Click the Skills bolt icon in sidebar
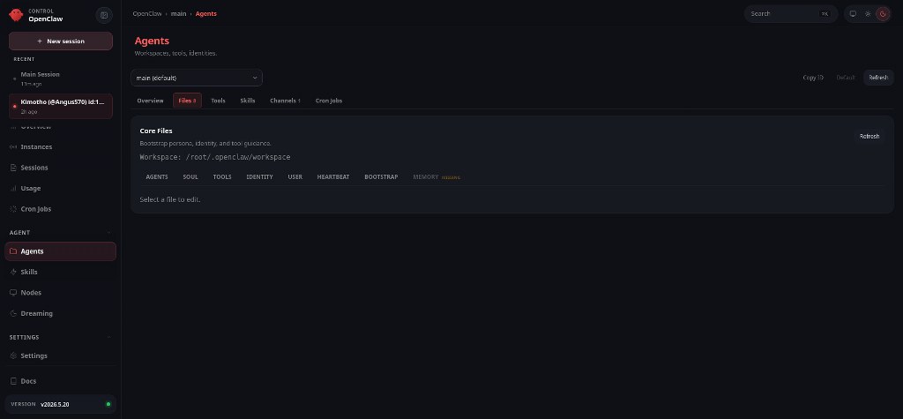The image size is (903, 419). [13, 272]
